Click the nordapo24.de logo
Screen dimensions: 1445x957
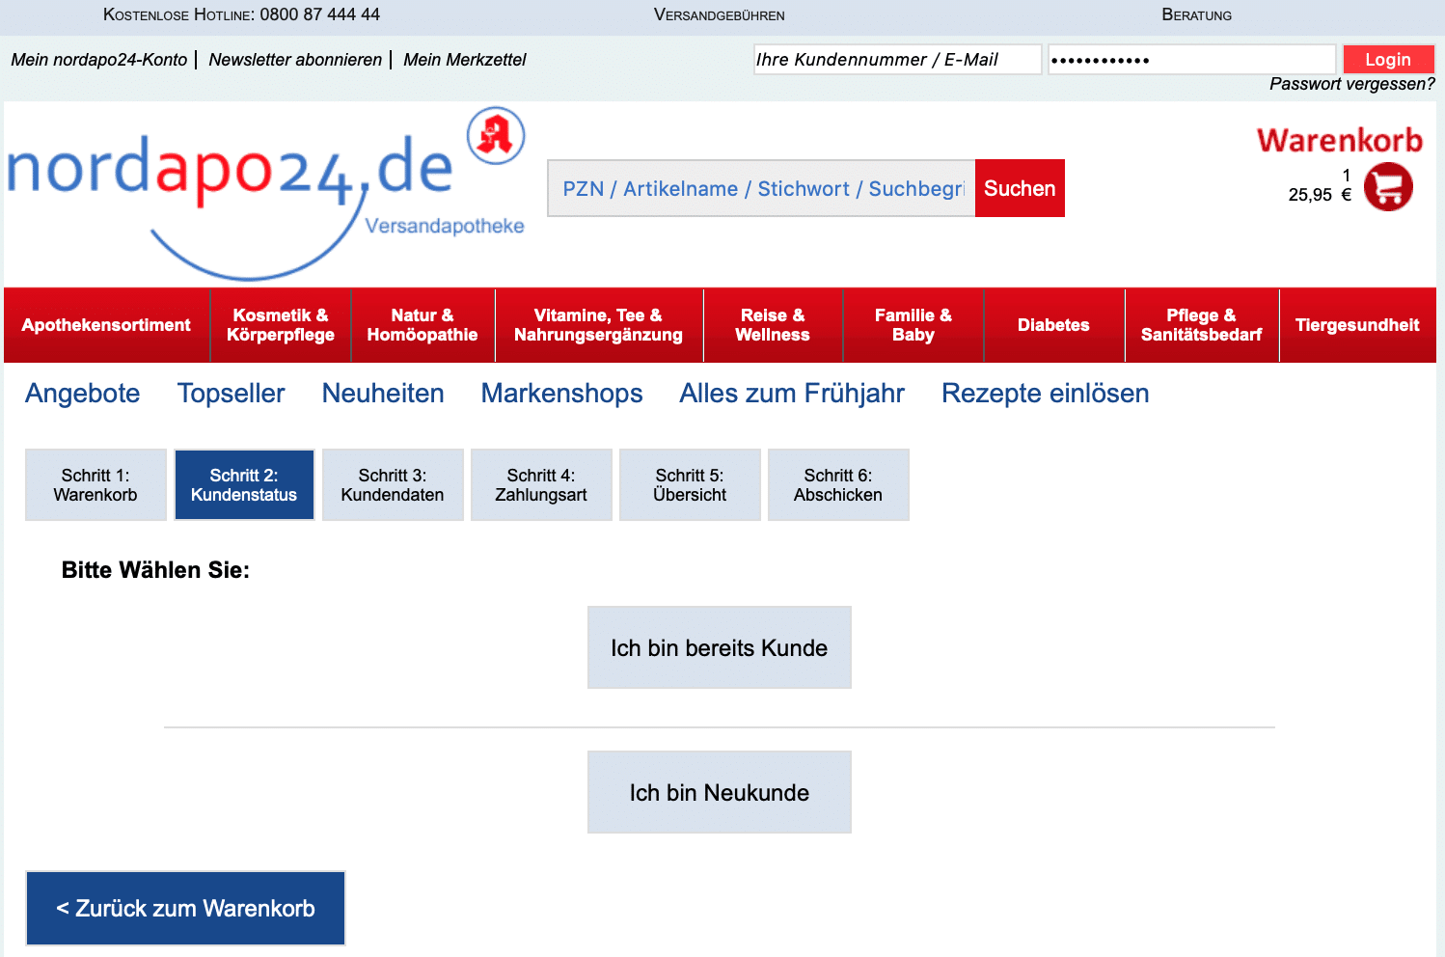(x=266, y=196)
